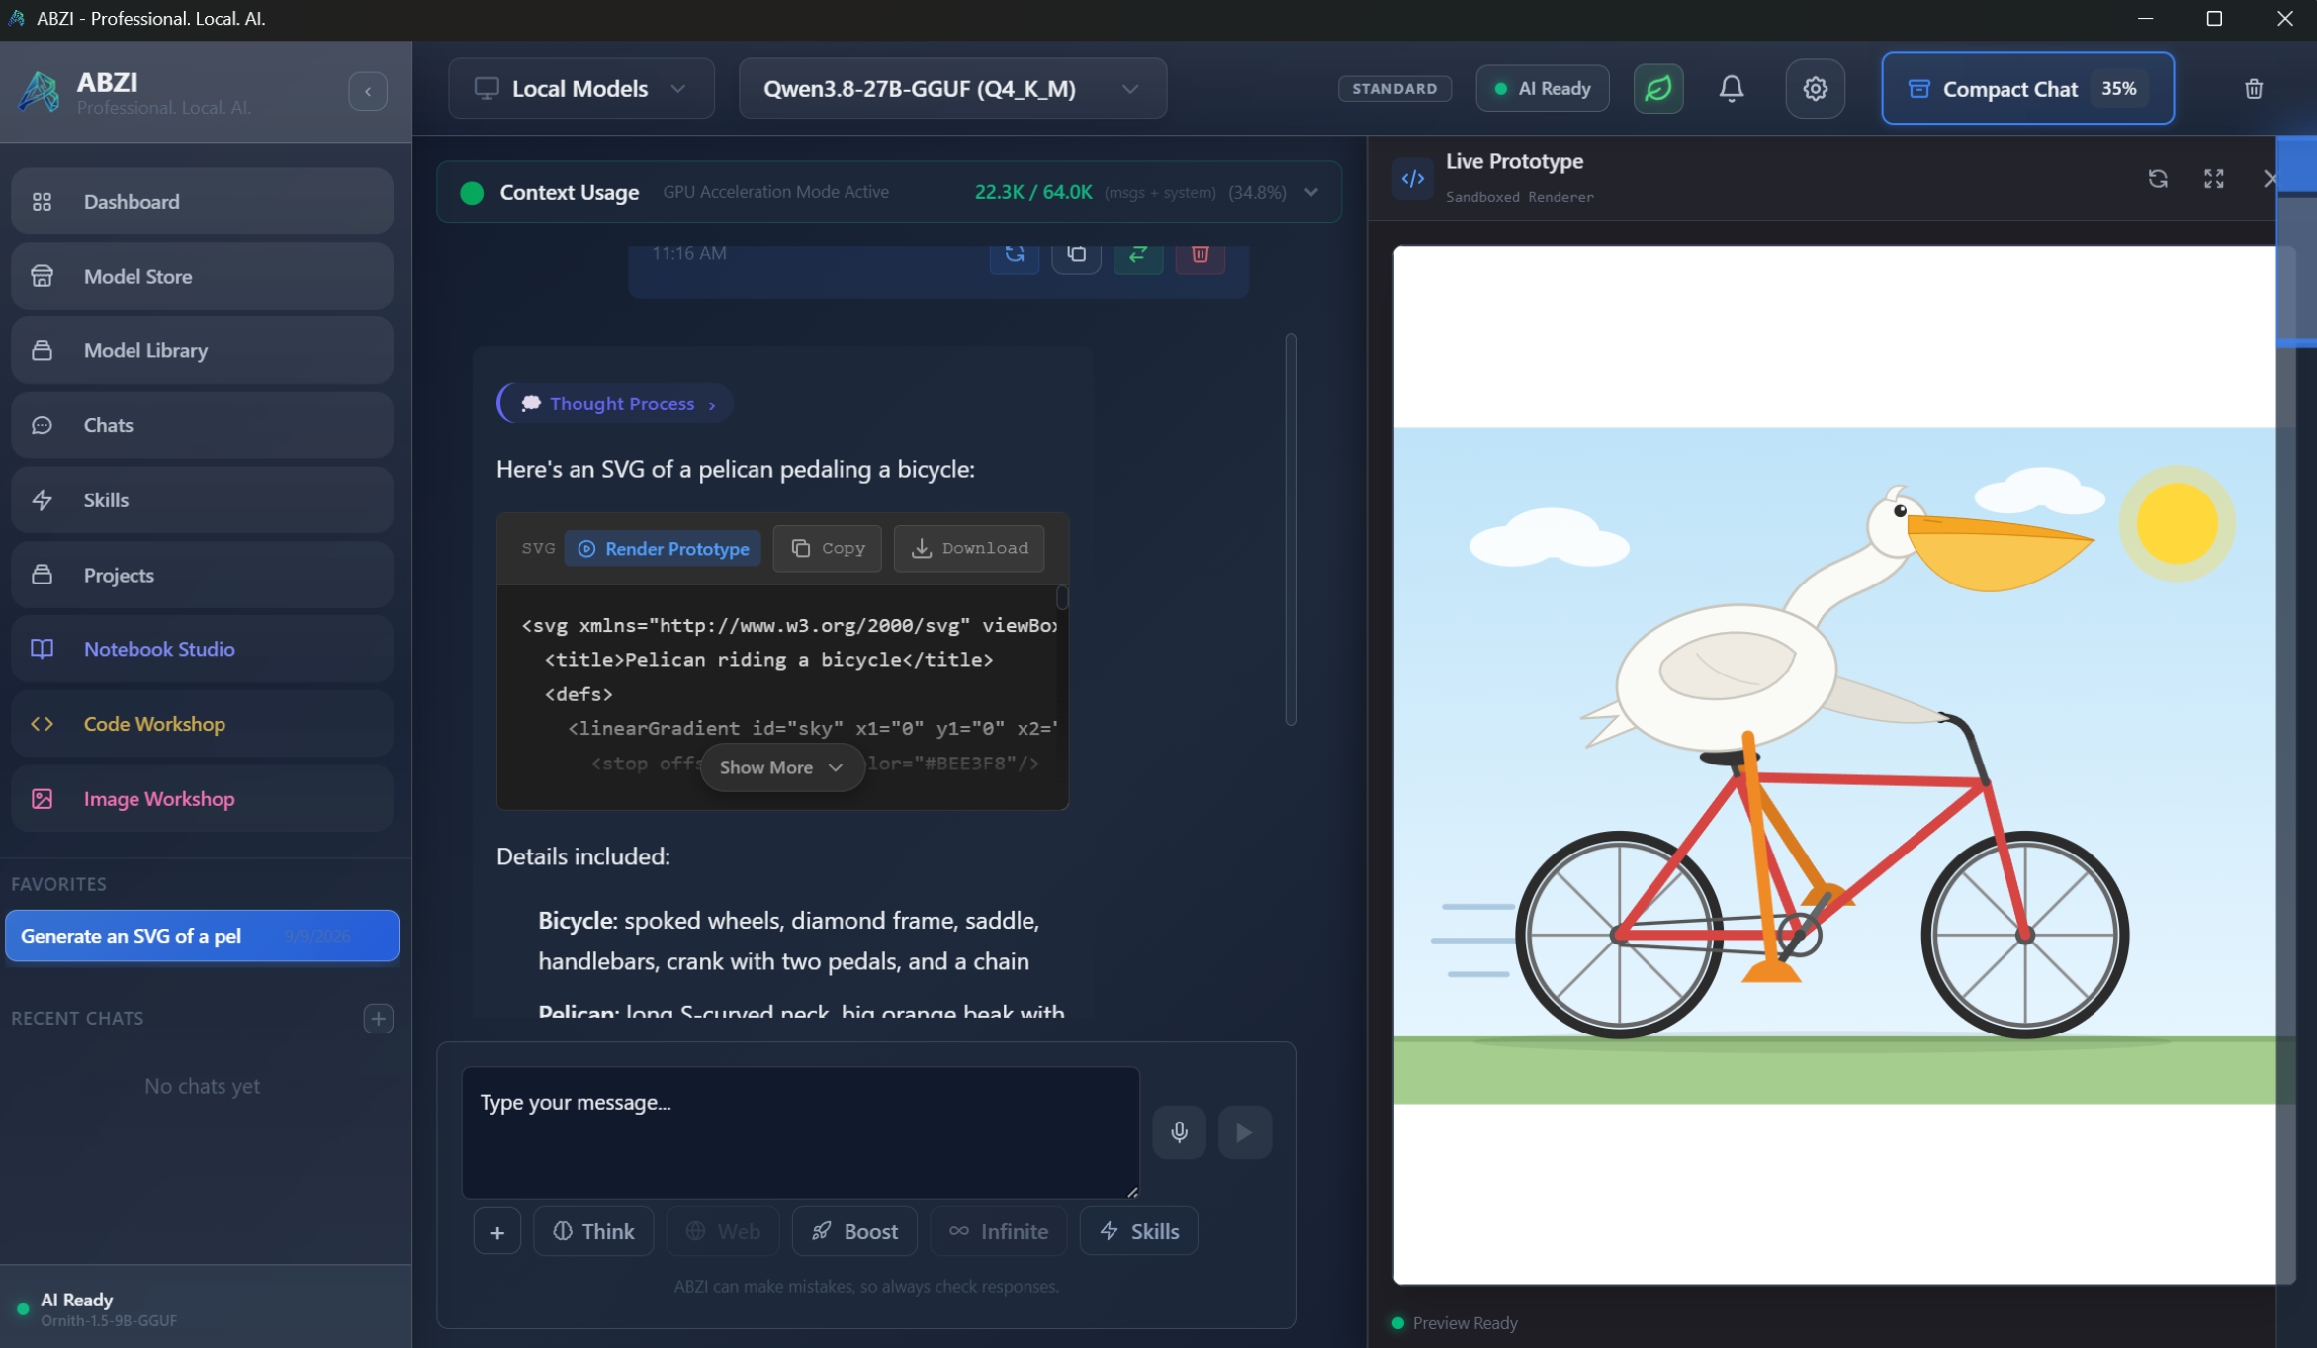Send message with the play arrow button
Viewport: 2317px width, 1348px height.
coord(1245,1132)
